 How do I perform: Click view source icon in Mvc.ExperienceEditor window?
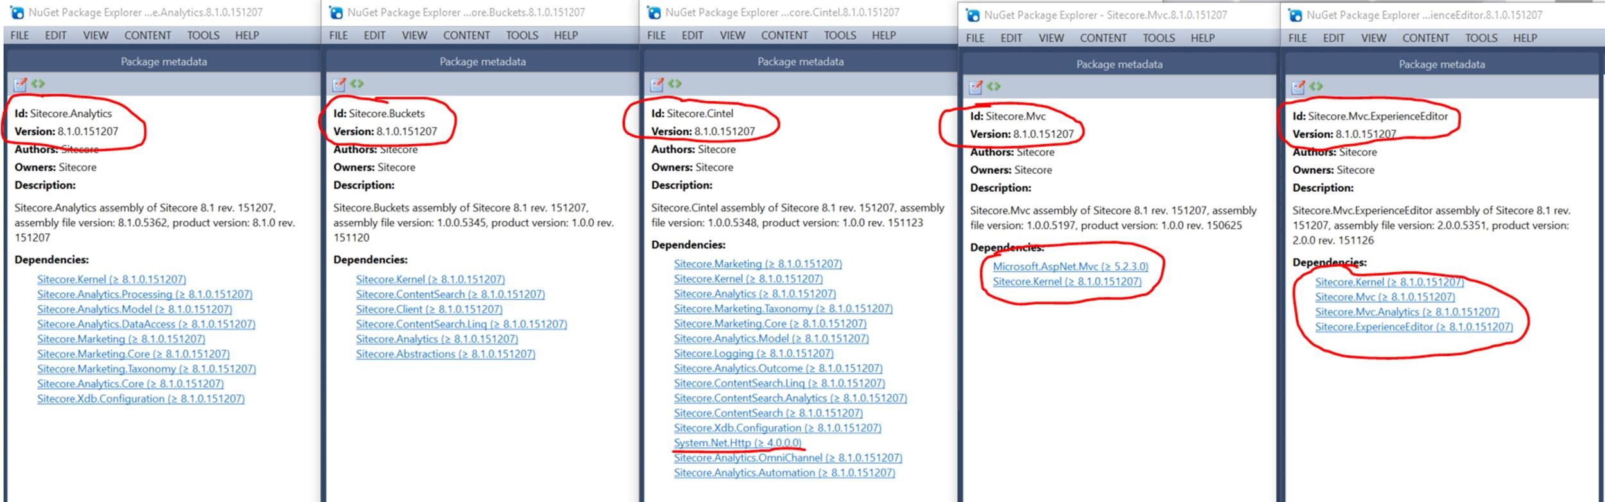click(1316, 86)
